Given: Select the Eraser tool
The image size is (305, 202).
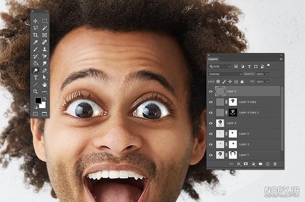Looking at the screenshot, I should pyautogui.click(x=44, y=56).
